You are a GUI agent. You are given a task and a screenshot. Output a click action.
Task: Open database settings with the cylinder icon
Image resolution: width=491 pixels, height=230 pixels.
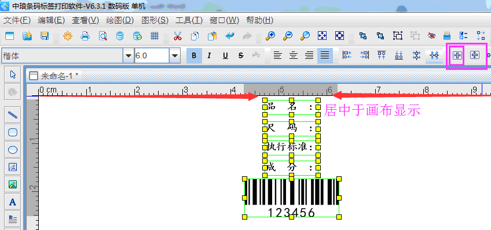click(120, 36)
